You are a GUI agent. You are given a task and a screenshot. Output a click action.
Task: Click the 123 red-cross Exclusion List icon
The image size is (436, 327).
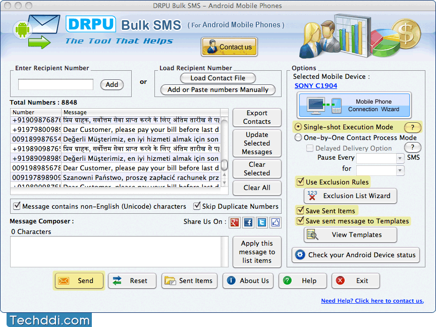pos(312,196)
